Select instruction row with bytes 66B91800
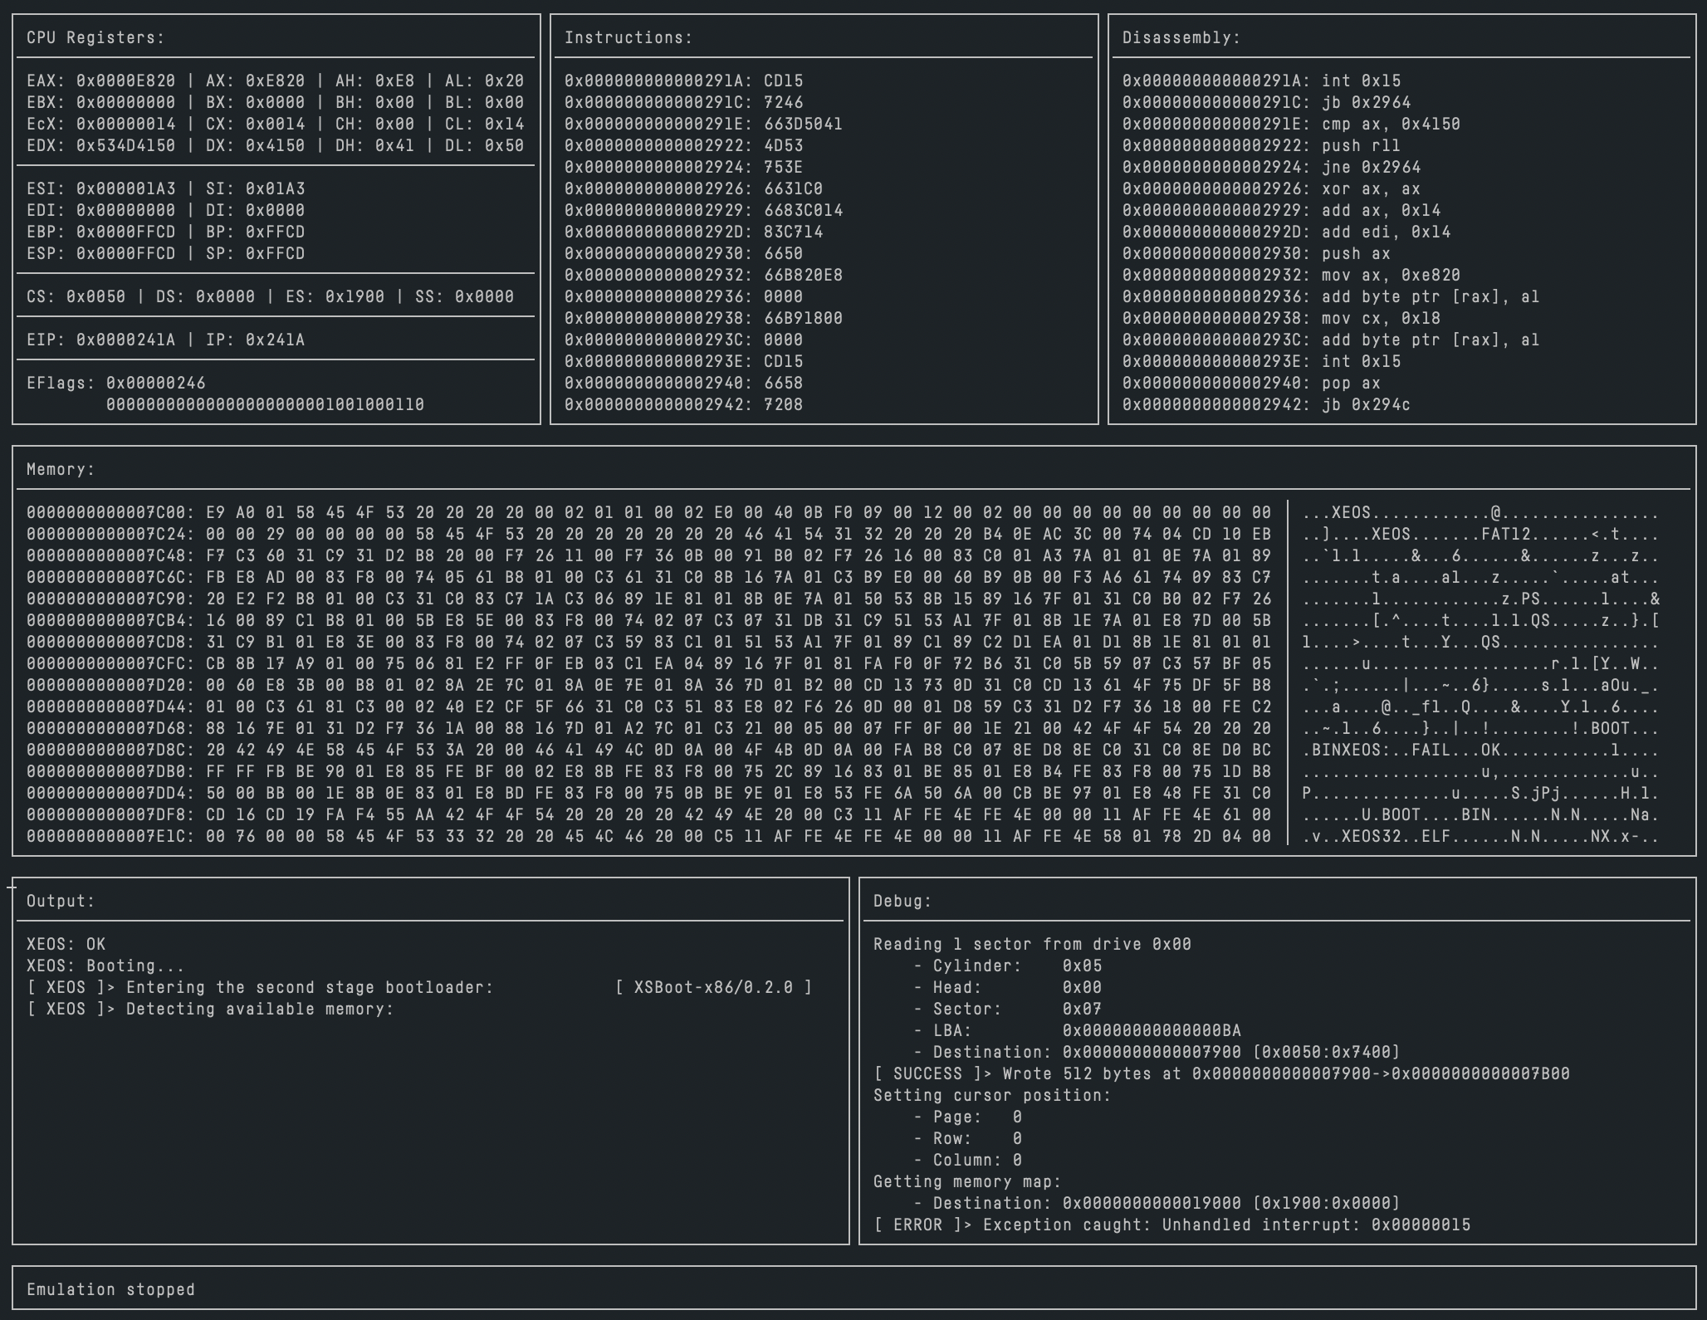 [704, 319]
